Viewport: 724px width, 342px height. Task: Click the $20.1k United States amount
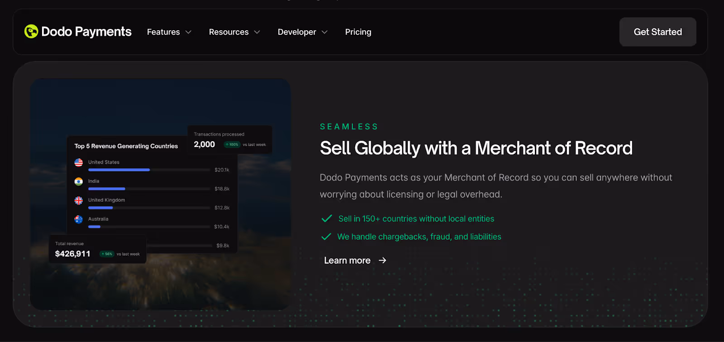click(x=222, y=170)
